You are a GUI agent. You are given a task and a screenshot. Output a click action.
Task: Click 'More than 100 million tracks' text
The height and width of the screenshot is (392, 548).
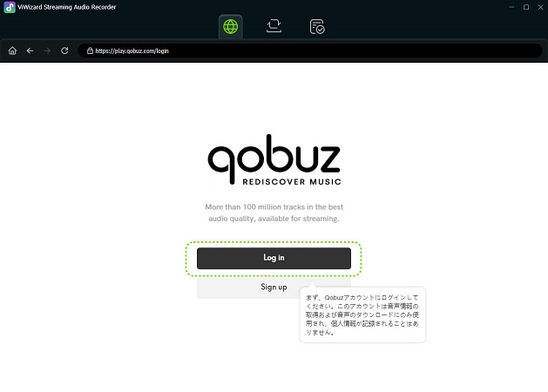(274, 213)
